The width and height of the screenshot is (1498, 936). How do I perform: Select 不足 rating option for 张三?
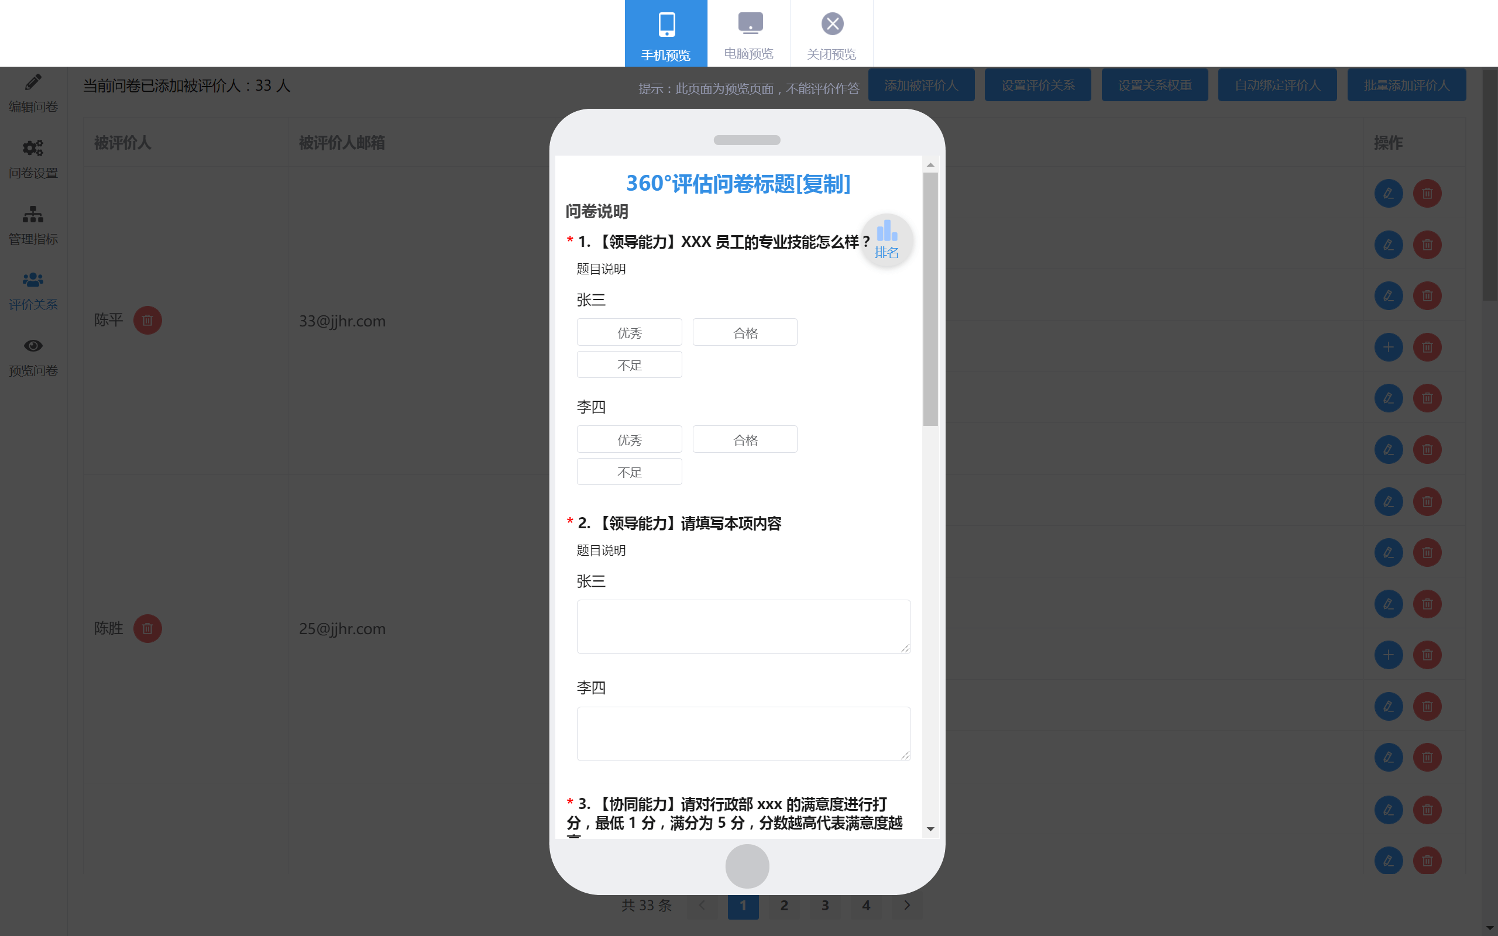click(628, 366)
